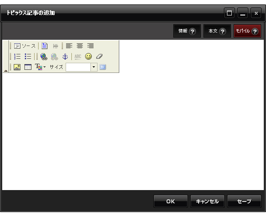The height and width of the screenshot is (221, 266).
Task: Minimize the トピックス記事の追加 dialog
Action: (243, 13)
